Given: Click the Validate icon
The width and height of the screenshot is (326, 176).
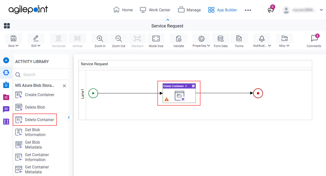Looking at the screenshot, I should click(179, 38).
